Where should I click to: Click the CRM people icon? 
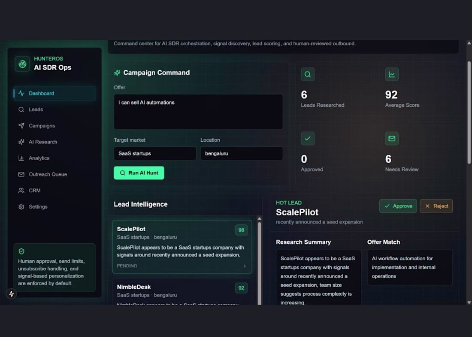(x=21, y=191)
